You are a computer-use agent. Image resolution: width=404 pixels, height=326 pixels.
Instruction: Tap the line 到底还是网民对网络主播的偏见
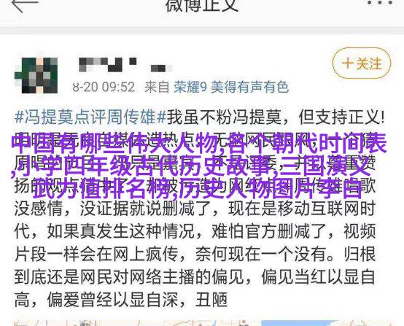tap(195, 277)
